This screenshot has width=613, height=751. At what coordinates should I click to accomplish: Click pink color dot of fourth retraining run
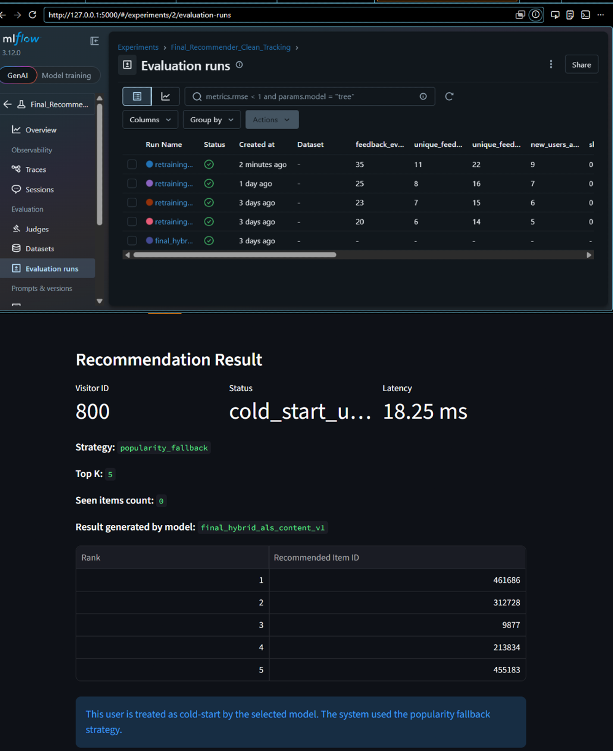[149, 221]
